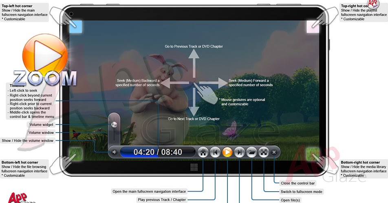The height and width of the screenshot is (203, 388).
Task: Open files with the folder icon
Action: tap(251, 152)
